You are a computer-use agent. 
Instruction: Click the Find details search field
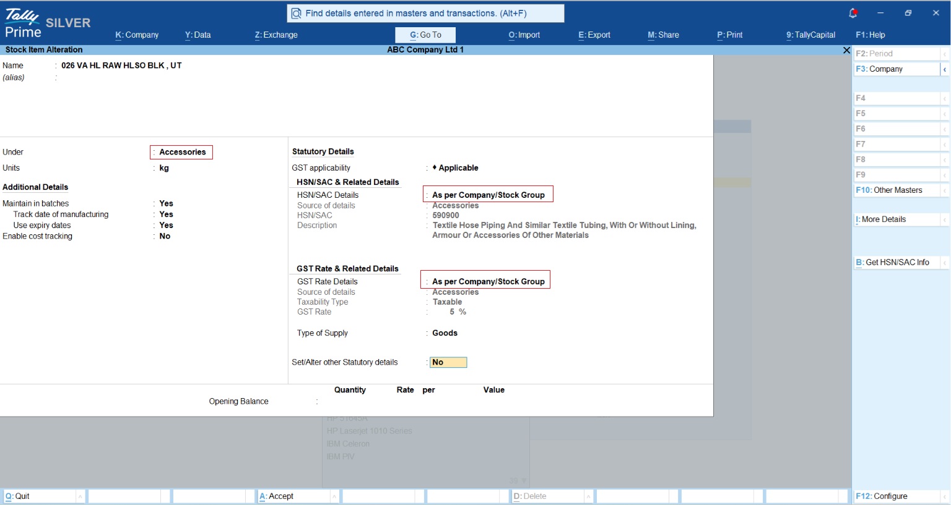tap(426, 13)
